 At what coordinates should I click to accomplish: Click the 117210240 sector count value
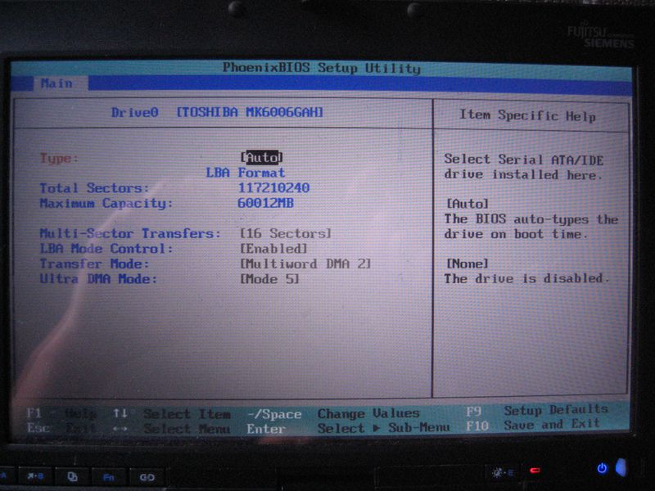[273, 187]
